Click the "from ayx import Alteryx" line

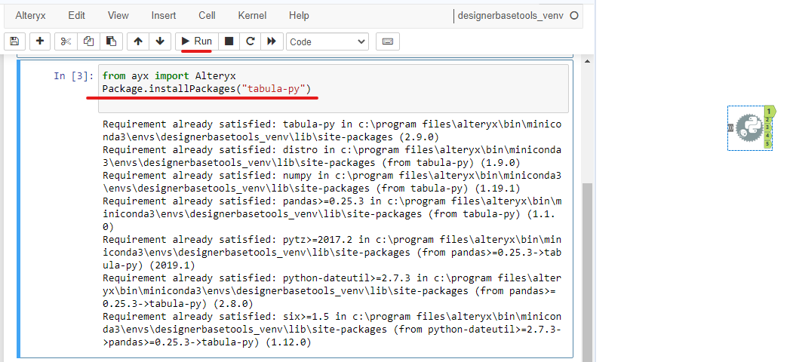click(169, 76)
